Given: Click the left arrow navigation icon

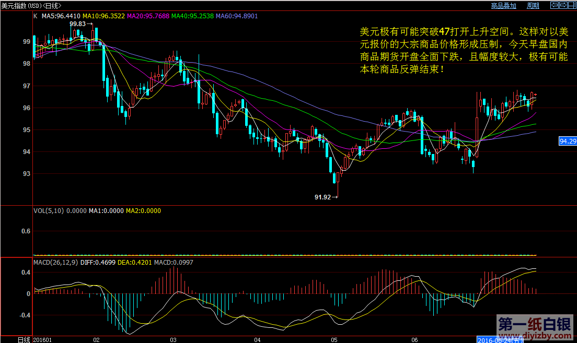Looking at the screenshot, I should 555,6.
